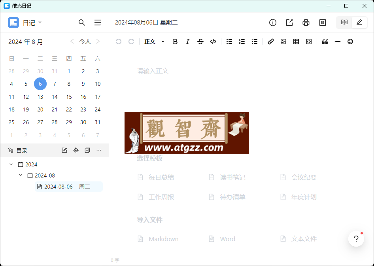Open the help question mark button
Viewport: 374px width, 266px height.
pos(356,239)
